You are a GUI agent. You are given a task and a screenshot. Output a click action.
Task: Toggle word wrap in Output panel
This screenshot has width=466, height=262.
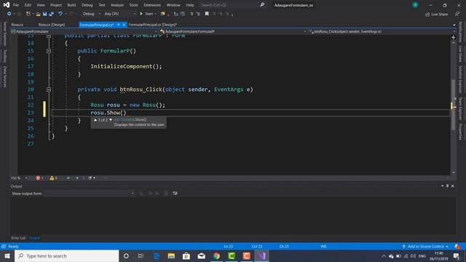175,194
